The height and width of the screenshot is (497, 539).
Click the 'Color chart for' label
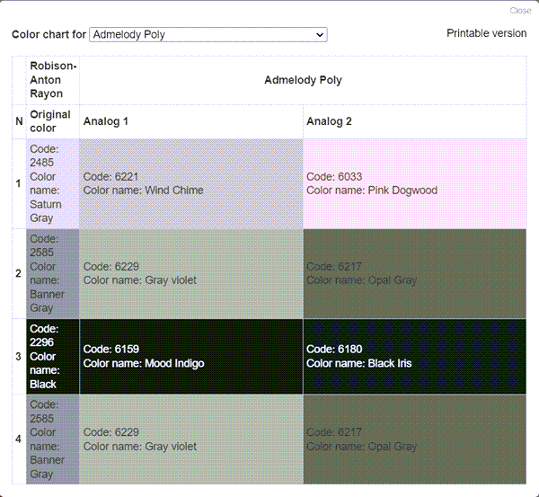[x=49, y=35]
